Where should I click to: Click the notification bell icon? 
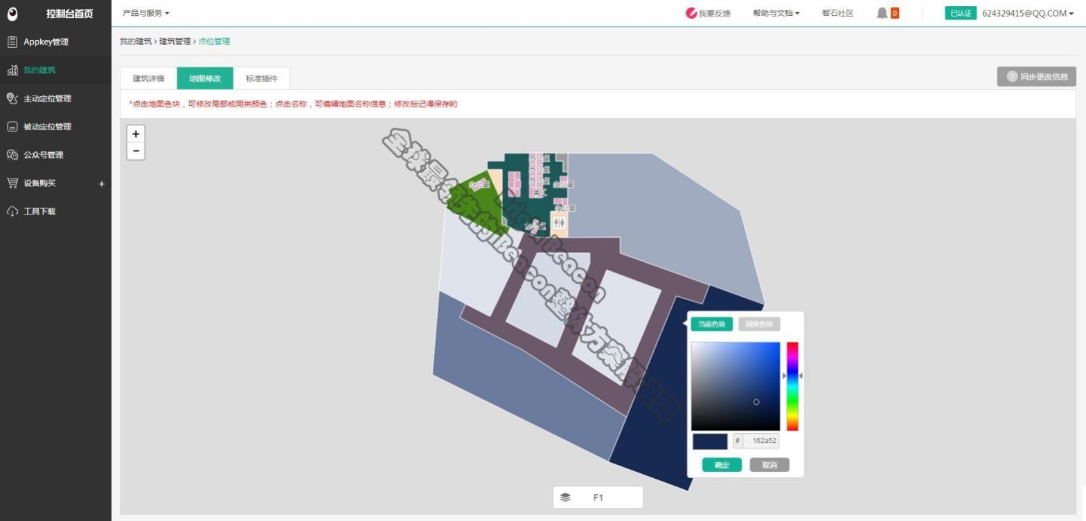click(882, 13)
